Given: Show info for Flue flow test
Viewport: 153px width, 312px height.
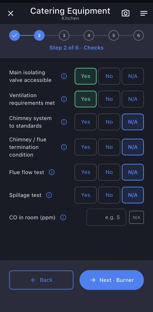Looking at the screenshot, I should (x=52, y=172).
